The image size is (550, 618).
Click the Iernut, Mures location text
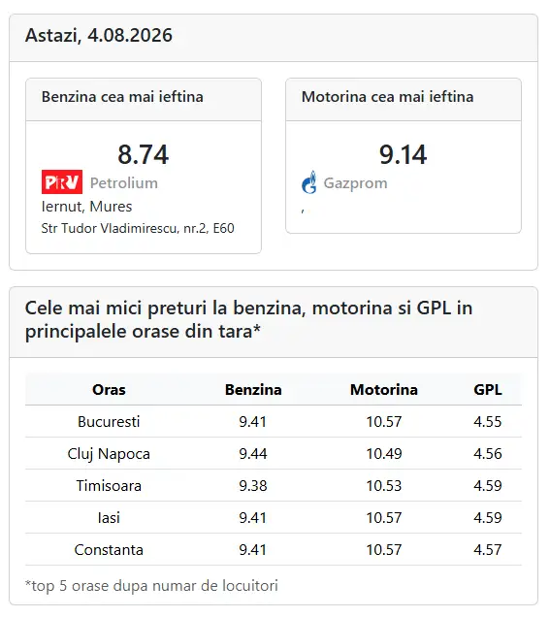tap(86, 207)
